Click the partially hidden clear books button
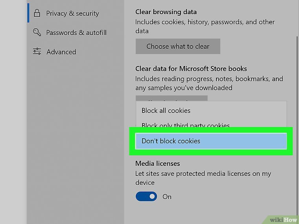The height and width of the screenshot is (224, 299). [x=172, y=98]
